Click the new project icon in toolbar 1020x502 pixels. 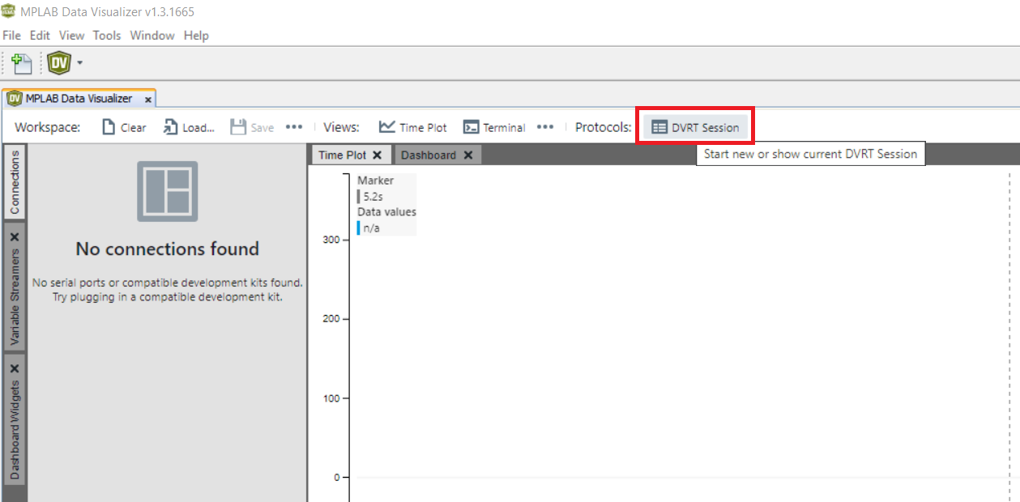(22, 62)
